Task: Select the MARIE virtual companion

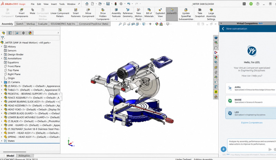Action: (251, 101)
